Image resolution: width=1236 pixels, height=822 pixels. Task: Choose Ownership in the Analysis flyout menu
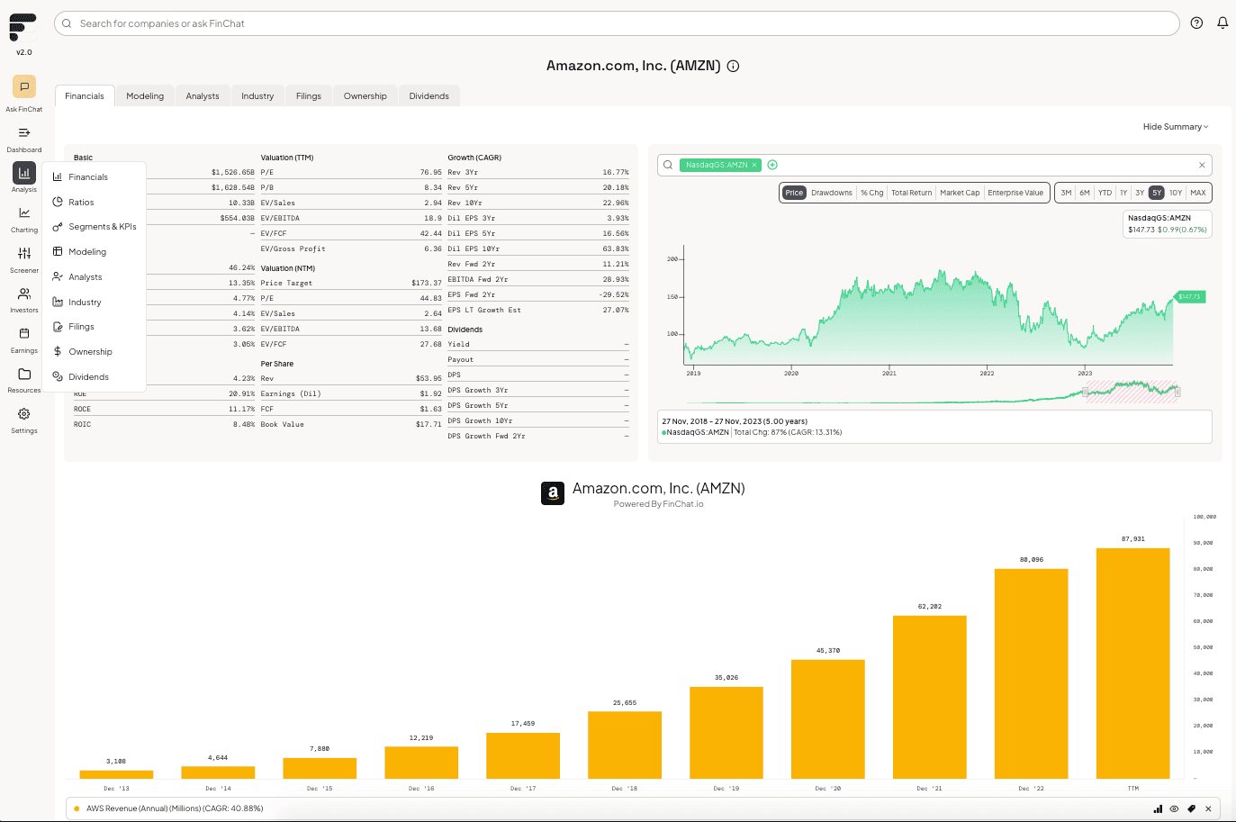tap(90, 352)
